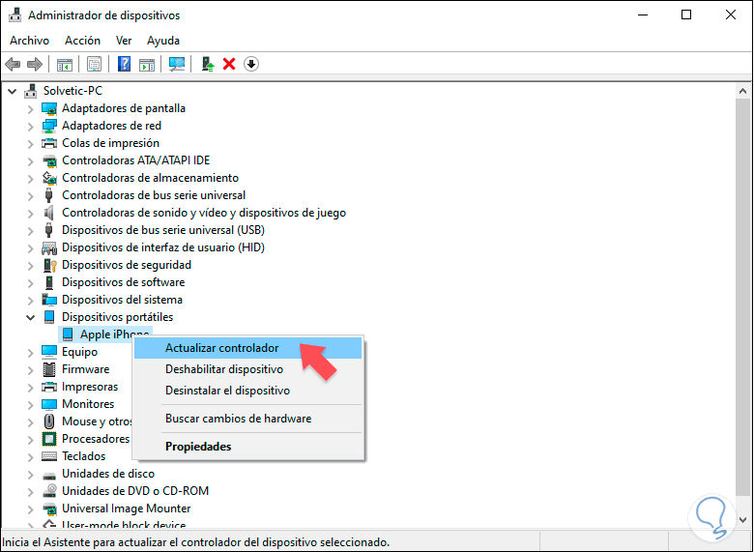
Task: Click the Controladoras de almacenamiento icon
Action: (x=49, y=178)
